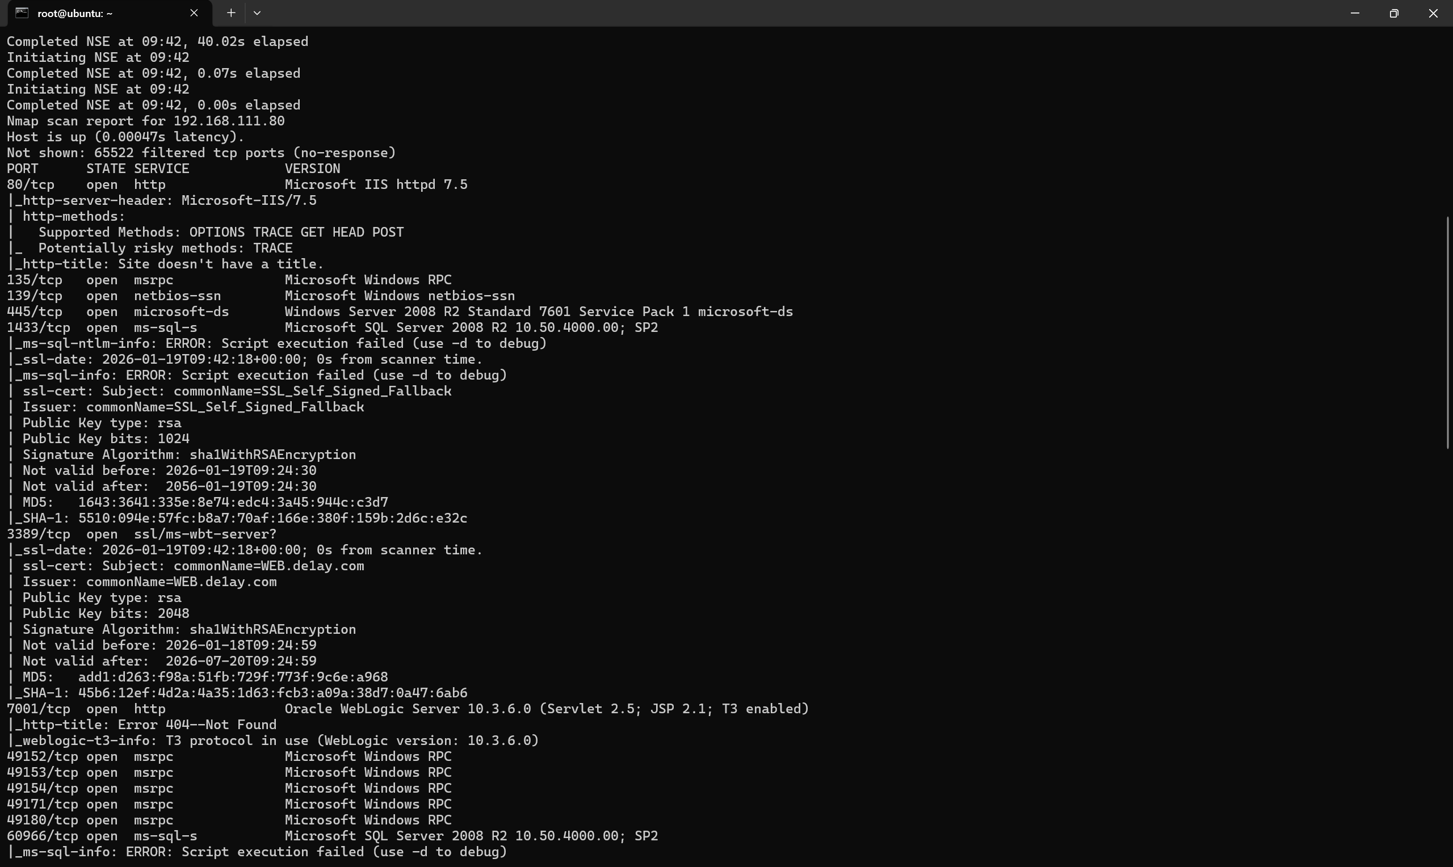Click the IP address 192.168.111.80
Screen dimensions: 1453x867
coord(229,121)
